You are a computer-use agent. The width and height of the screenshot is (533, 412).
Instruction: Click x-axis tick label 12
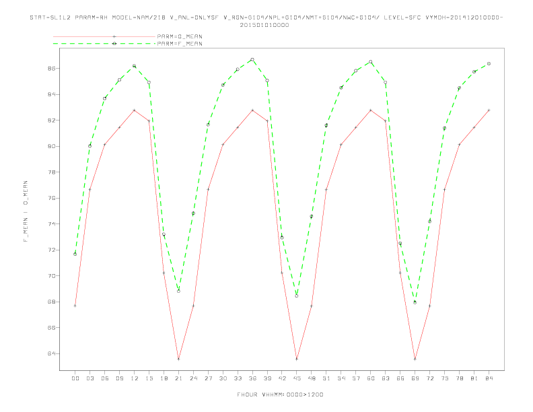click(x=135, y=378)
